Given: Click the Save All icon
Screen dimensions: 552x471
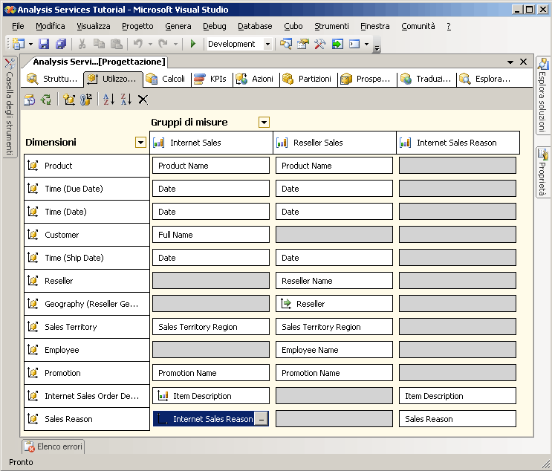Looking at the screenshot, I should [x=61, y=44].
